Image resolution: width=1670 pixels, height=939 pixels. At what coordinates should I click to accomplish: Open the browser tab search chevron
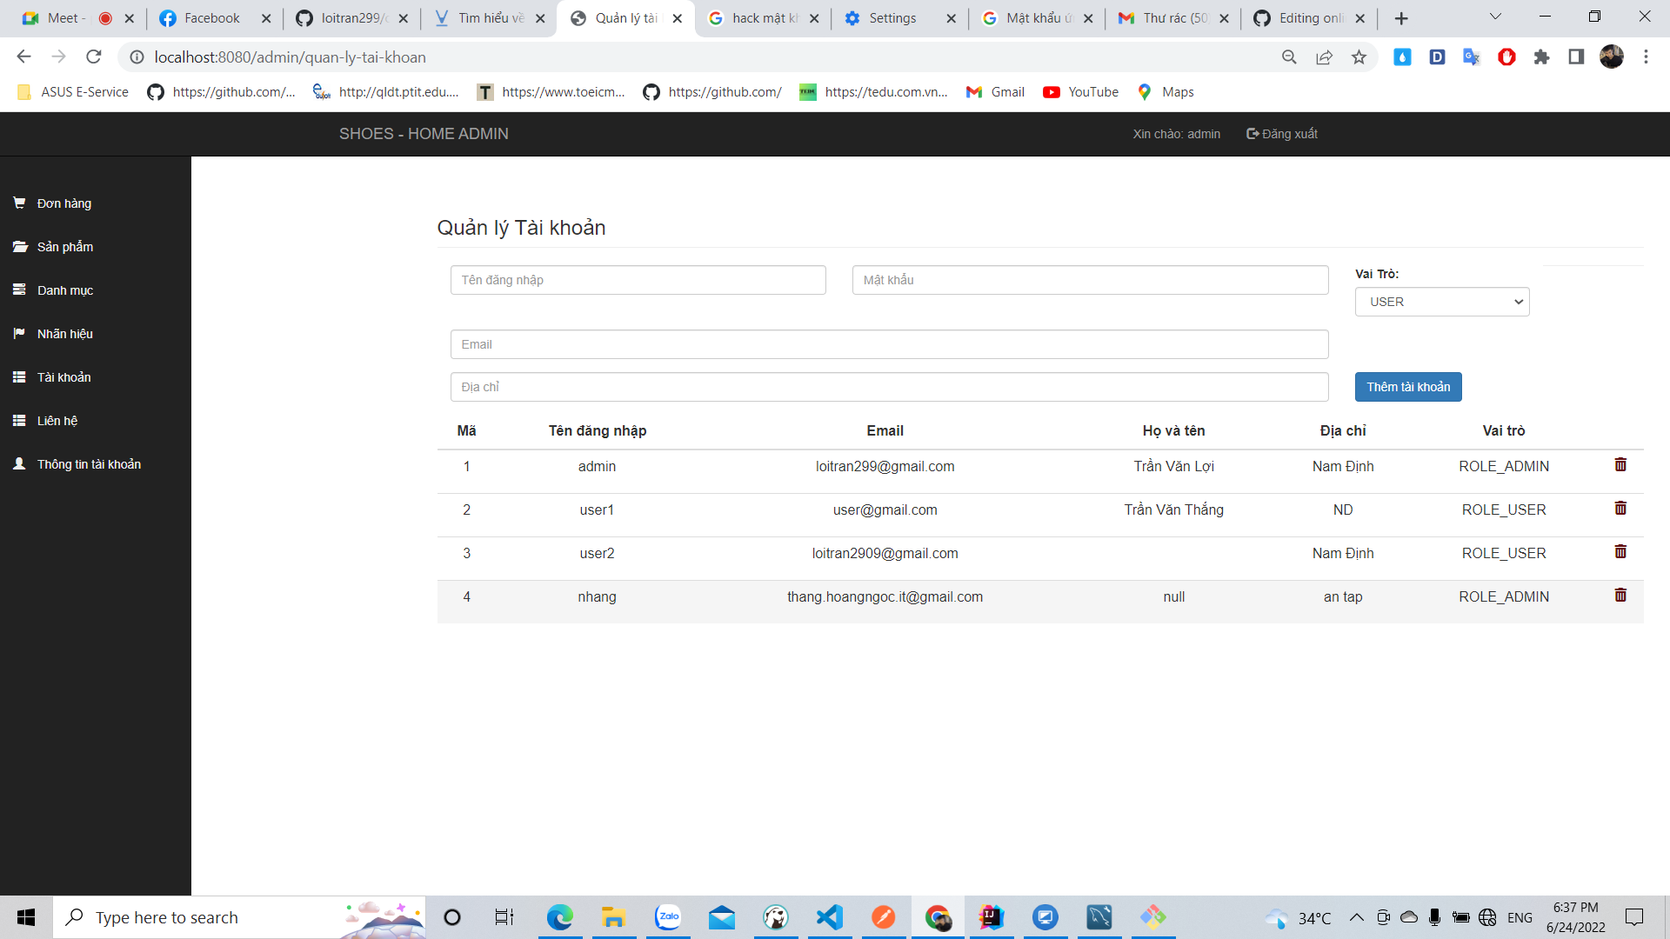1495,16
